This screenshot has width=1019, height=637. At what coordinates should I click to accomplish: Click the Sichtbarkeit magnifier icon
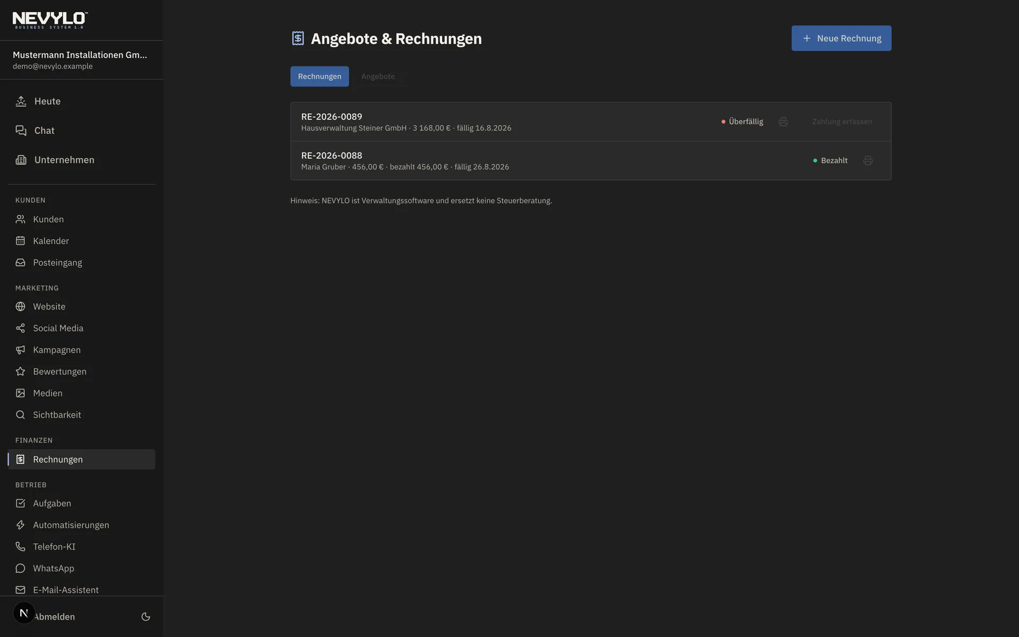(20, 415)
